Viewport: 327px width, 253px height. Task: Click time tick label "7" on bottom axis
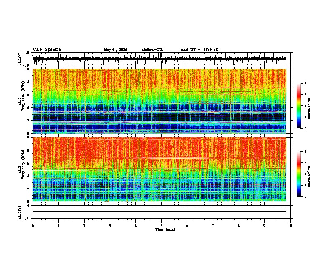pyautogui.click(x=213, y=226)
